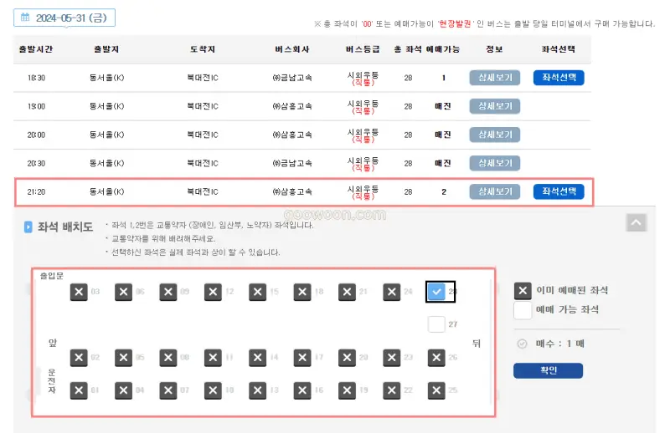Click booked seat 07 X icon

point(168,390)
